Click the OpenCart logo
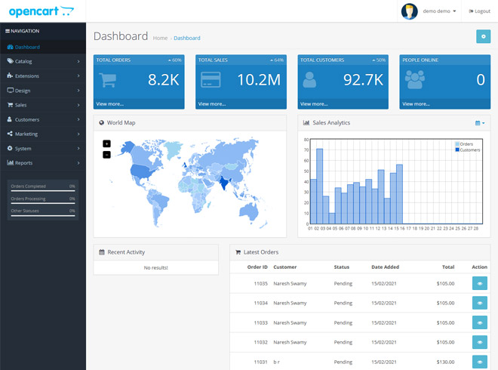Screen dimensions: 498x370 41,11
